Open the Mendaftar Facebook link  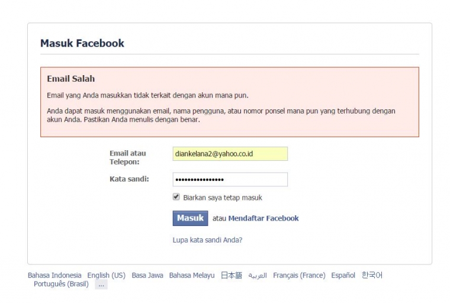point(263,218)
